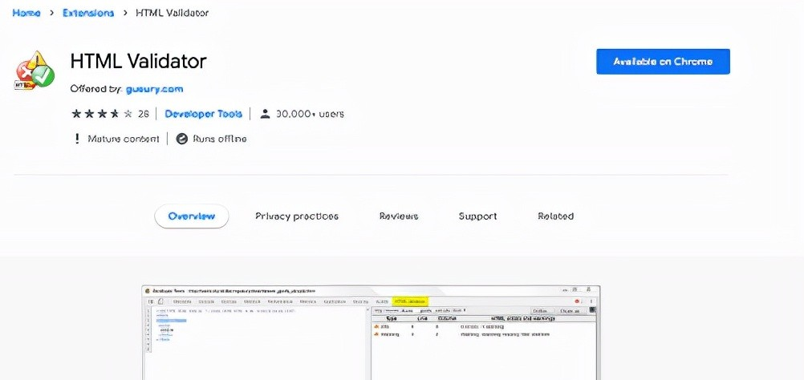Open the Reviews tab
Image resolution: width=804 pixels, height=380 pixels.
point(399,216)
